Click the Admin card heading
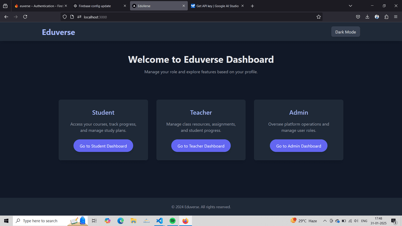The image size is (402, 226). pyautogui.click(x=299, y=112)
